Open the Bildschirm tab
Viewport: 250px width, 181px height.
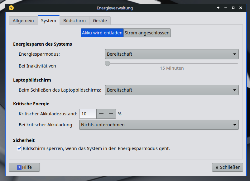(x=75, y=21)
